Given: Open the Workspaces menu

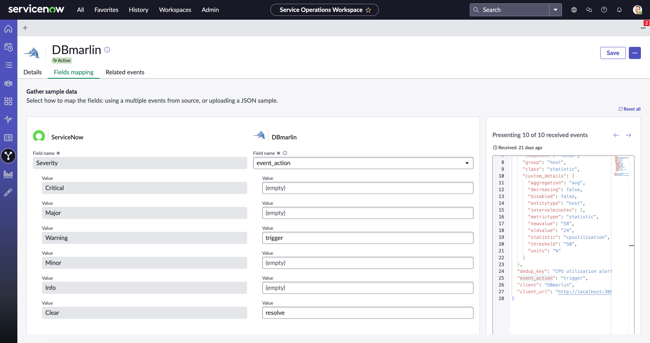Looking at the screenshot, I should coord(175,10).
